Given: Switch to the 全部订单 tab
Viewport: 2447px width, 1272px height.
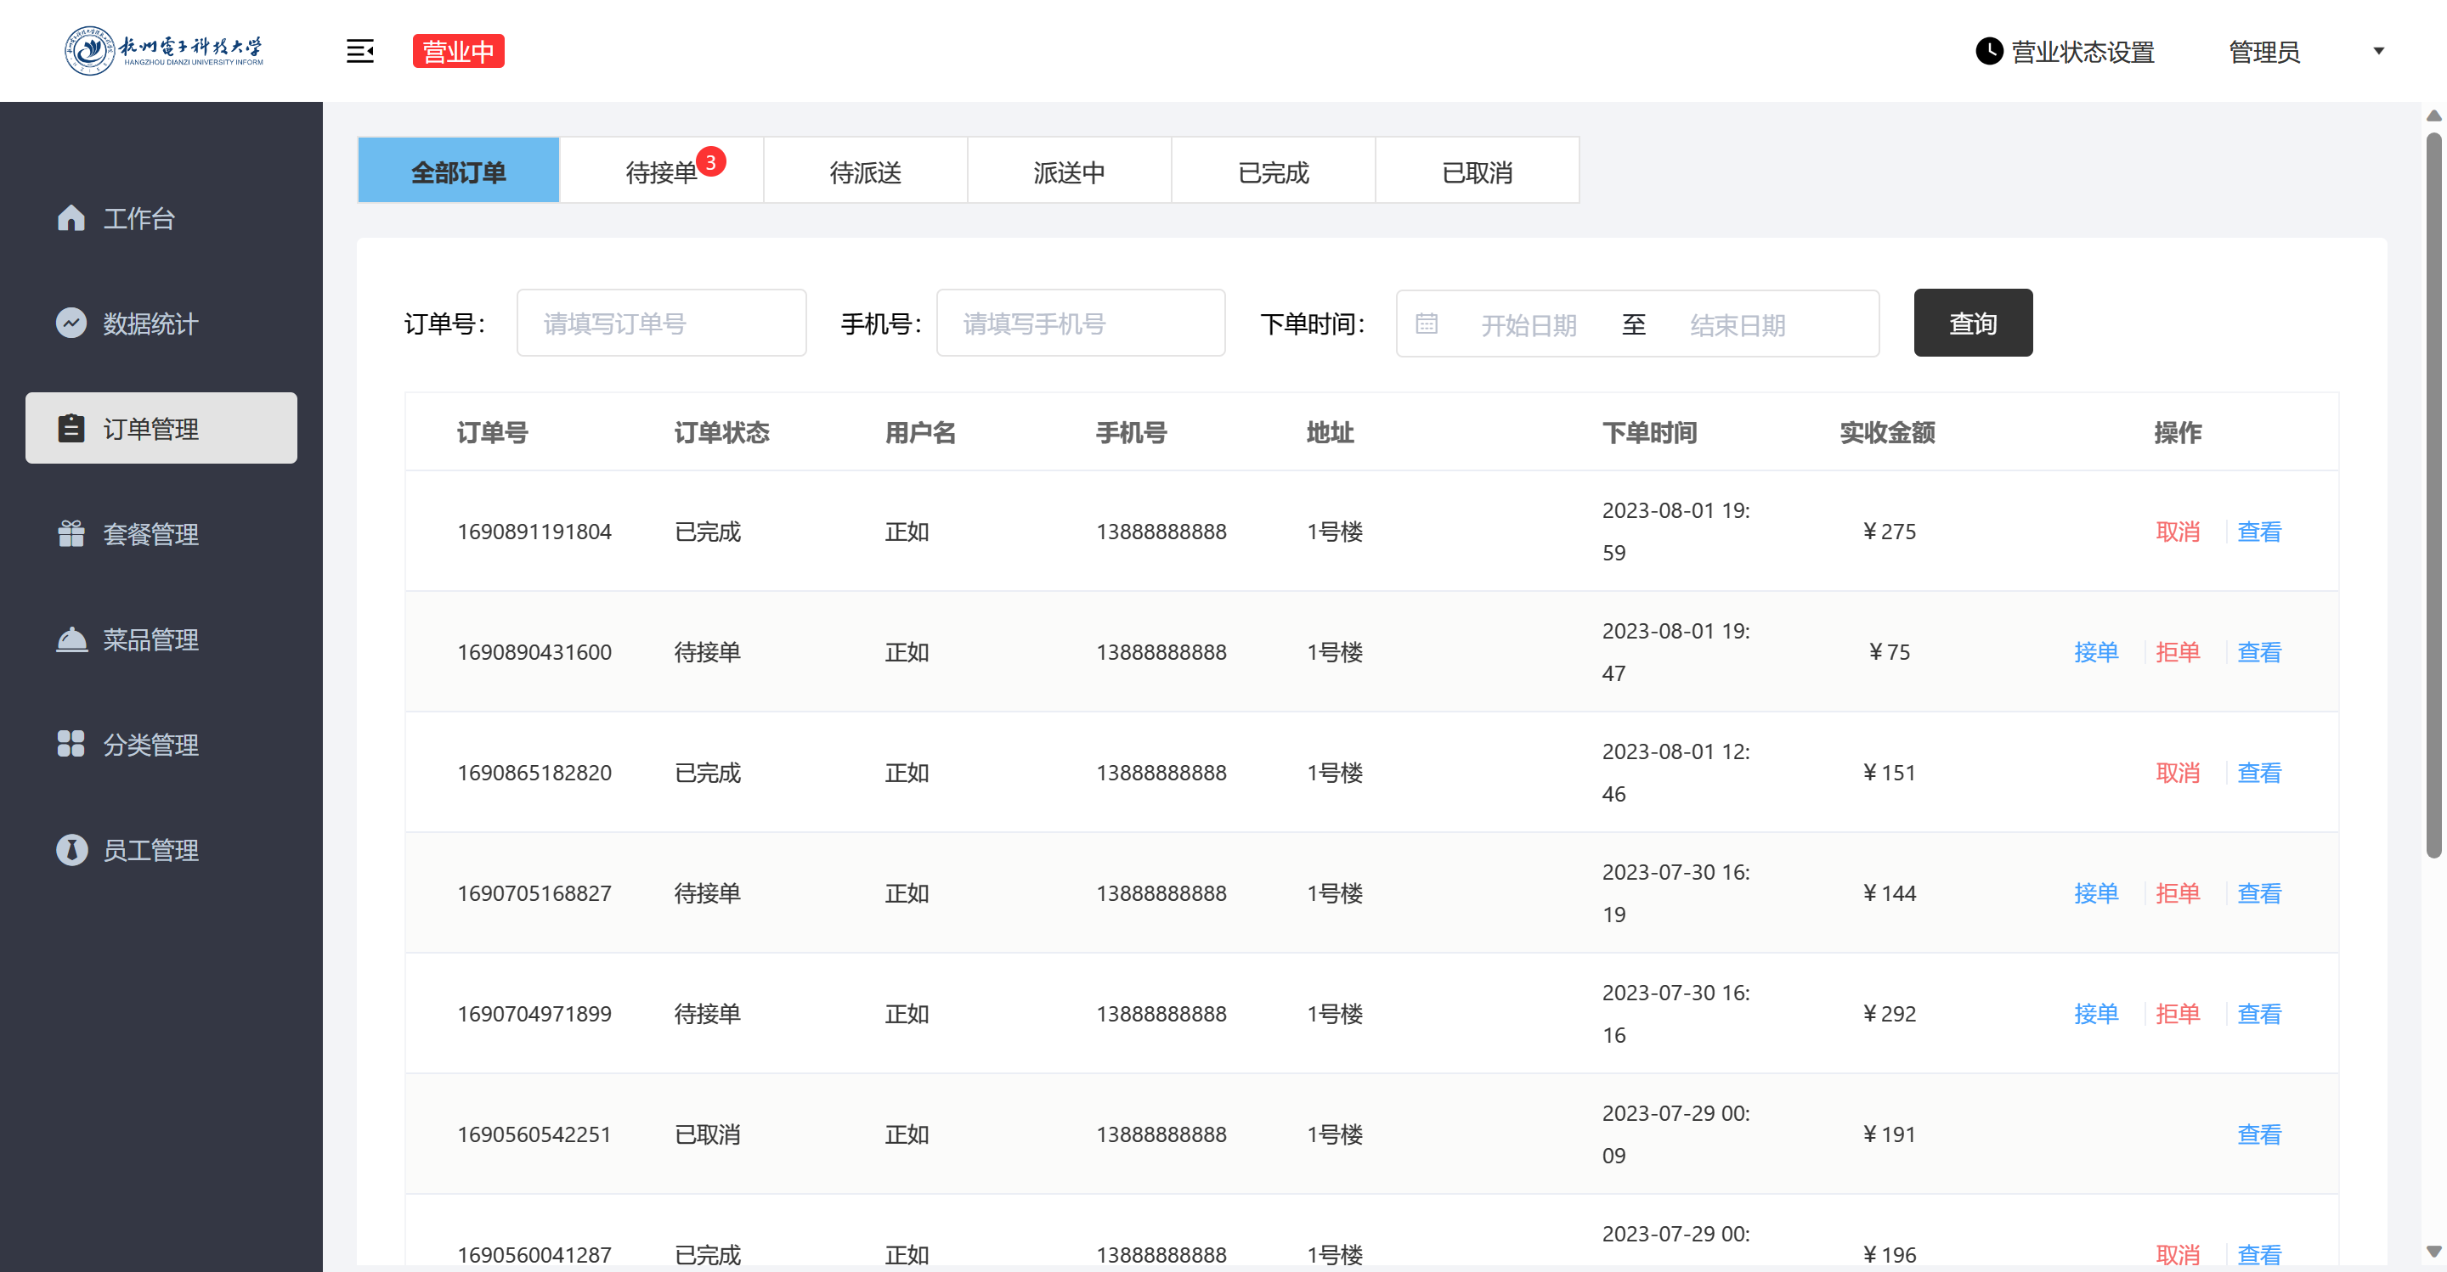Looking at the screenshot, I should (459, 171).
